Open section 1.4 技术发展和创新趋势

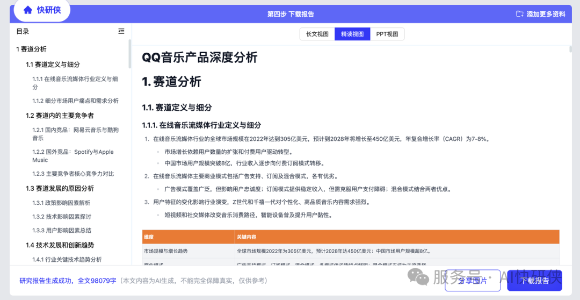click(x=60, y=245)
